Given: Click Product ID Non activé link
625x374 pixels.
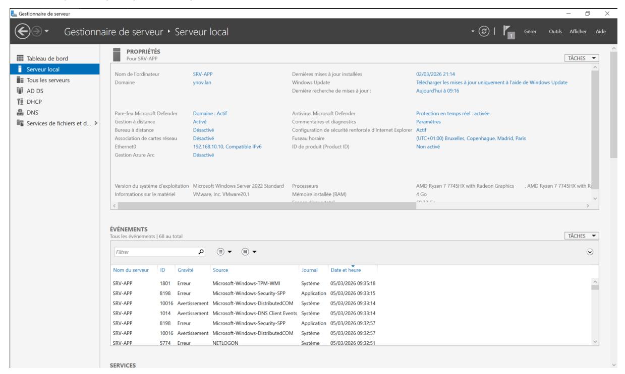Looking at the screenshot, I should [428, 146].
